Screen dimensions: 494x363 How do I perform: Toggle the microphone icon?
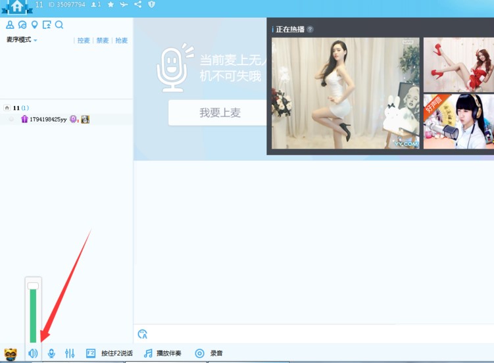[51, 353]
